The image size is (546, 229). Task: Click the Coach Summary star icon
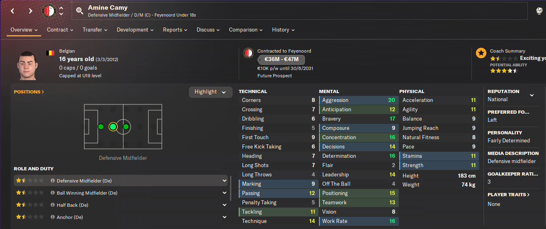[x=481, y=53]
